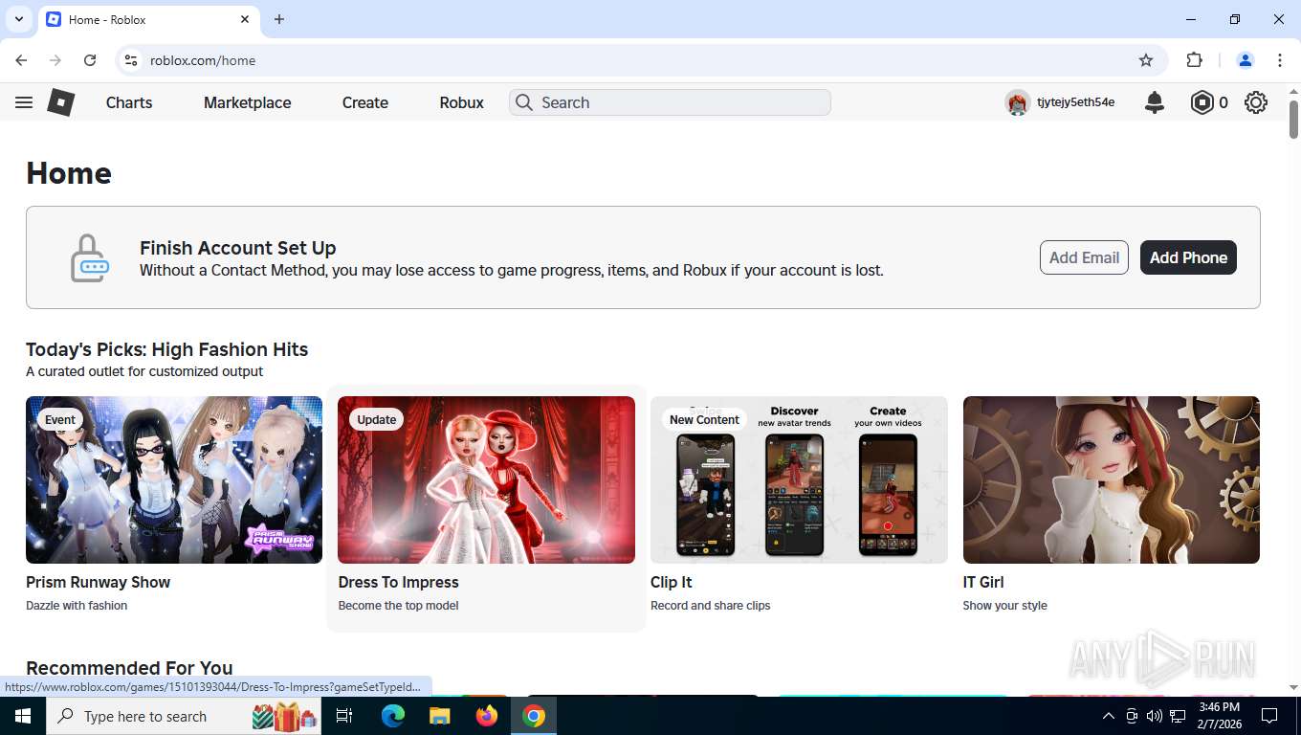Image resolution: width=1301 pixels, height=735 pixels.
Task: Open the Chrome three-dot menu
Action: (x=1280, y=60)
